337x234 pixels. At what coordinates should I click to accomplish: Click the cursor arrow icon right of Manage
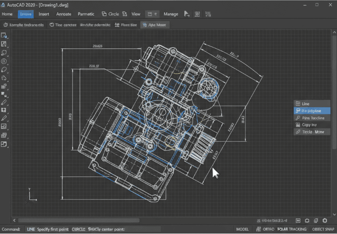[187, 14]
